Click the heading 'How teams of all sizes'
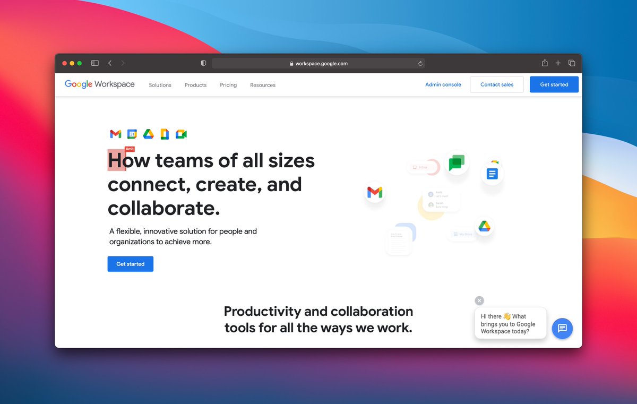 (211, 160)
